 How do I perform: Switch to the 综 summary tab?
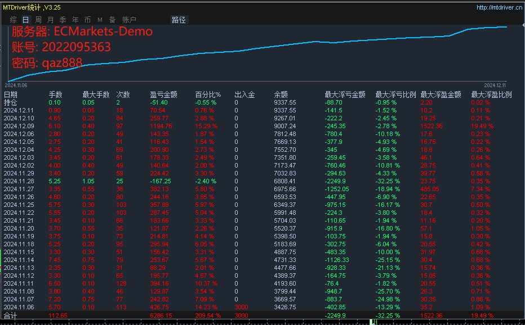(14, 20)
